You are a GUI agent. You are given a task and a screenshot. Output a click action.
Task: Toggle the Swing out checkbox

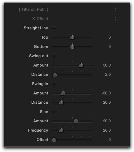[54, 56]
